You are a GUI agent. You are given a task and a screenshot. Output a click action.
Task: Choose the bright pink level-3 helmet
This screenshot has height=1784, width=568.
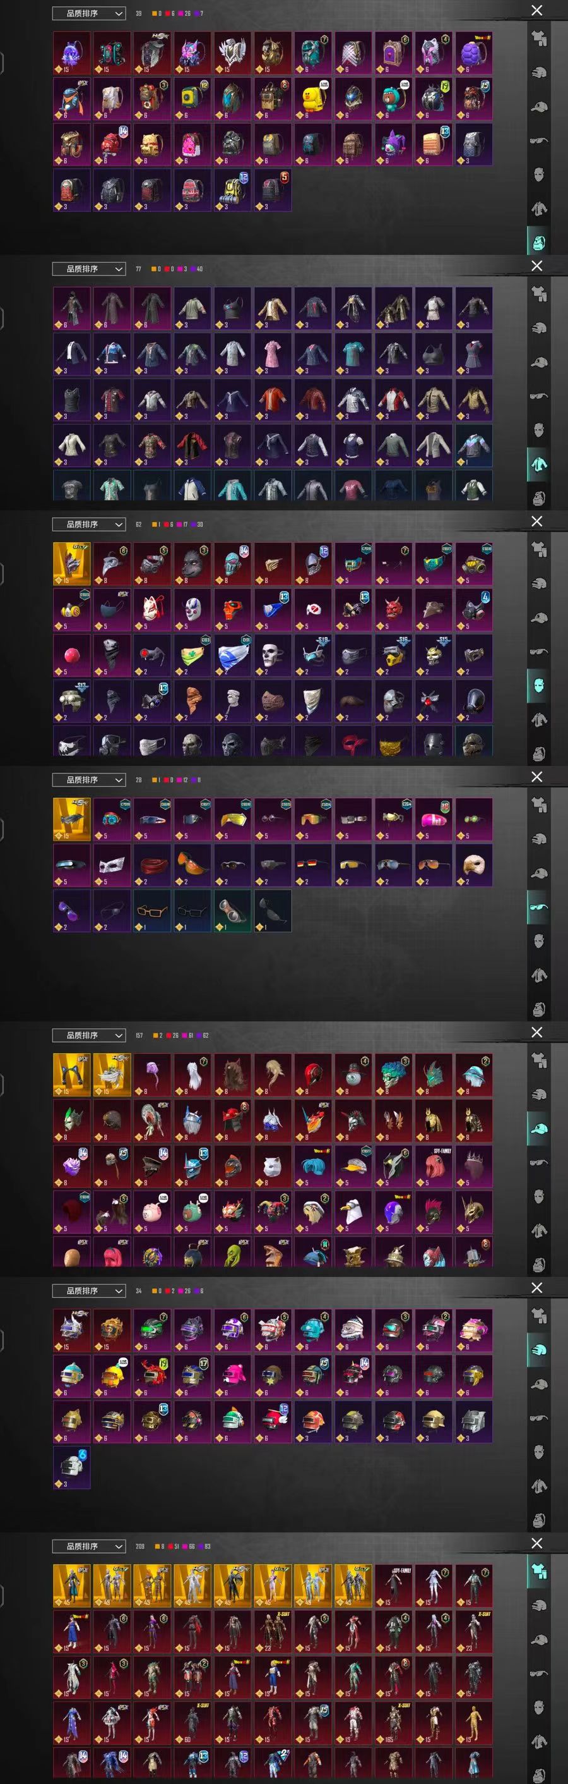[x=232, y=1376]
